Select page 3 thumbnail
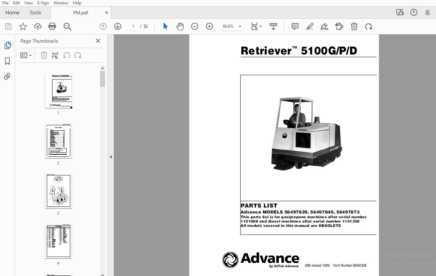Screen dimensions: 436x276 click(x=59, y=191)
